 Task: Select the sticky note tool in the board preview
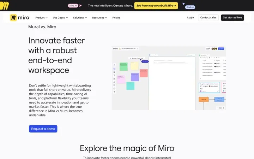click(x=114, y=72)
